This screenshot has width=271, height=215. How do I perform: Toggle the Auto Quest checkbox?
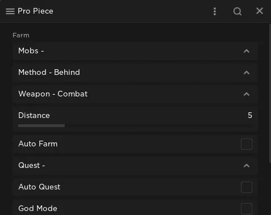coord(247,187)
